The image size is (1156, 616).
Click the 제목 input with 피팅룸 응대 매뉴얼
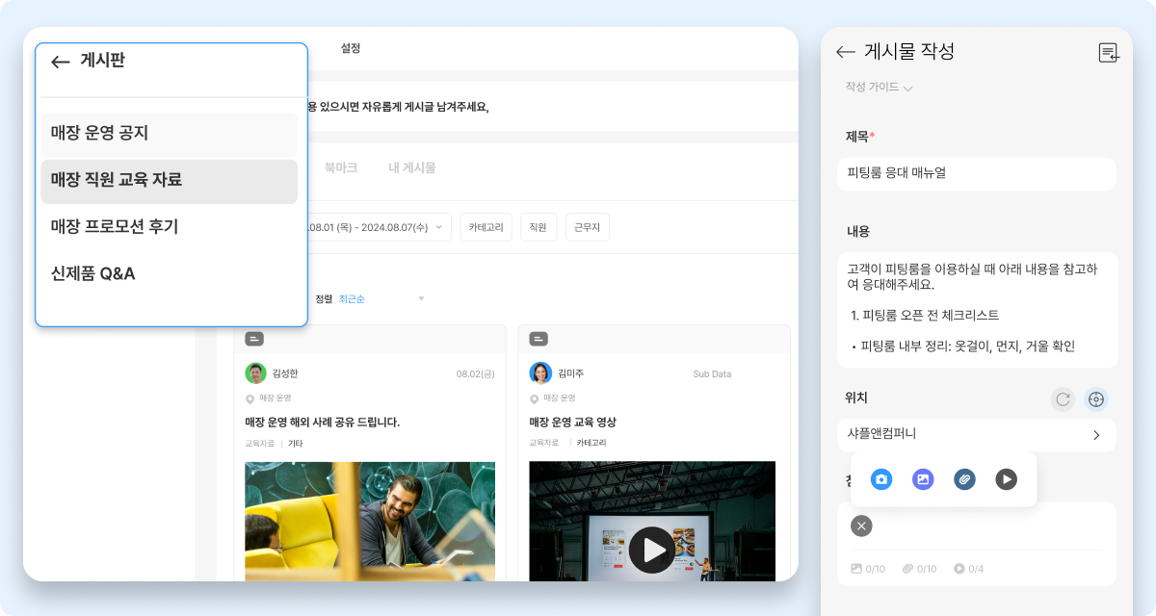(976, 174)
